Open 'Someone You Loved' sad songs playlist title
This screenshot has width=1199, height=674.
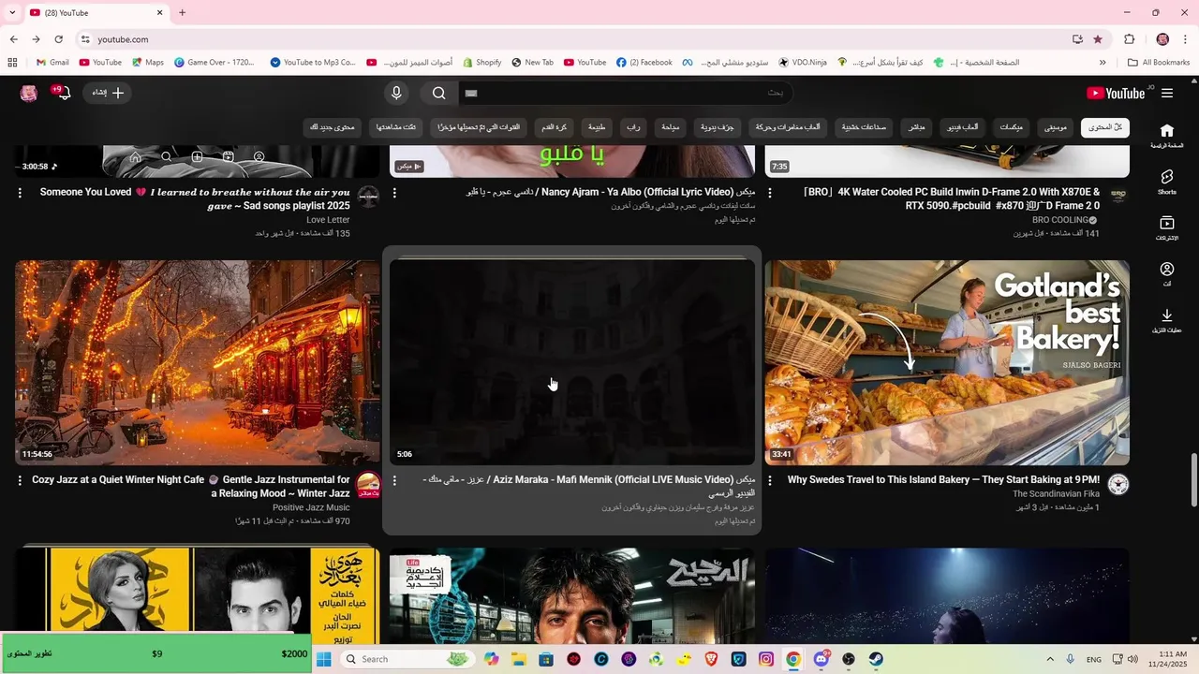click(x=195, y=198)
